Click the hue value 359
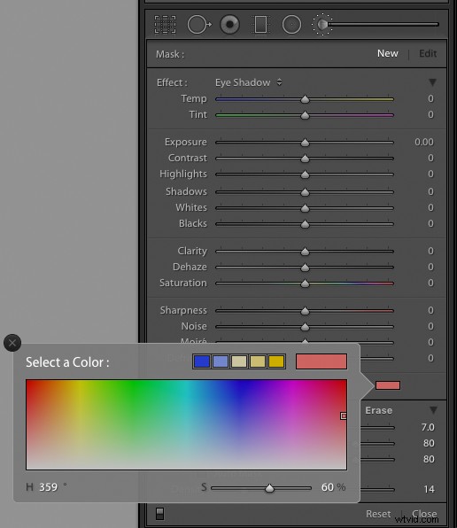 coord(48,487)
